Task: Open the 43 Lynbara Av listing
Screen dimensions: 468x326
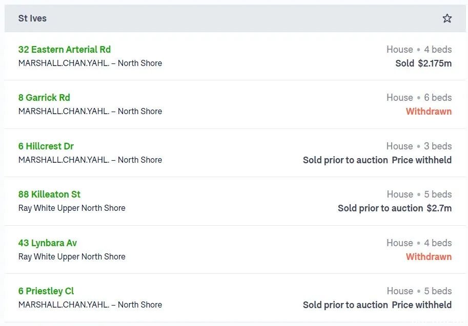Action: click(48, 243)
